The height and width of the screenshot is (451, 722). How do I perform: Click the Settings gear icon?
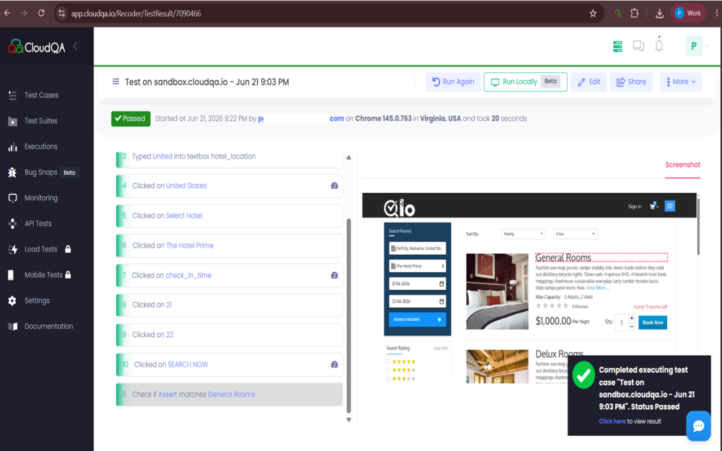click(x=12, y=301)
